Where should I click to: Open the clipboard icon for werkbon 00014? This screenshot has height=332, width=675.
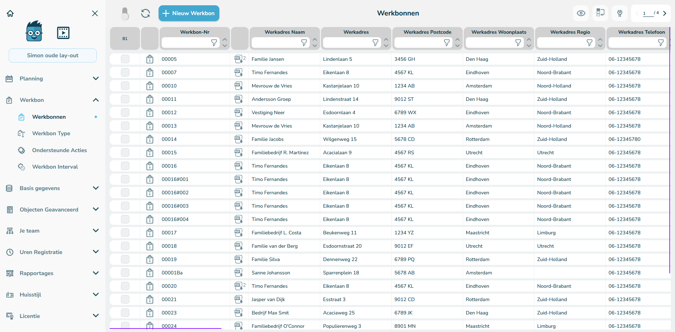150,139
